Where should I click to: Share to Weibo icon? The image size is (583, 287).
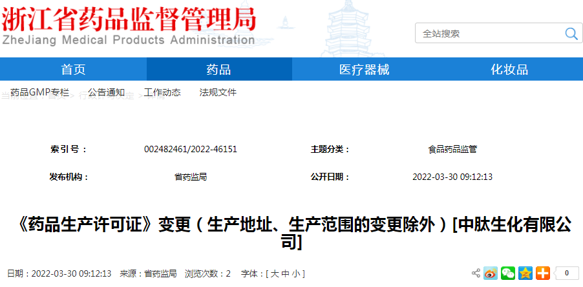click(490, 273)
